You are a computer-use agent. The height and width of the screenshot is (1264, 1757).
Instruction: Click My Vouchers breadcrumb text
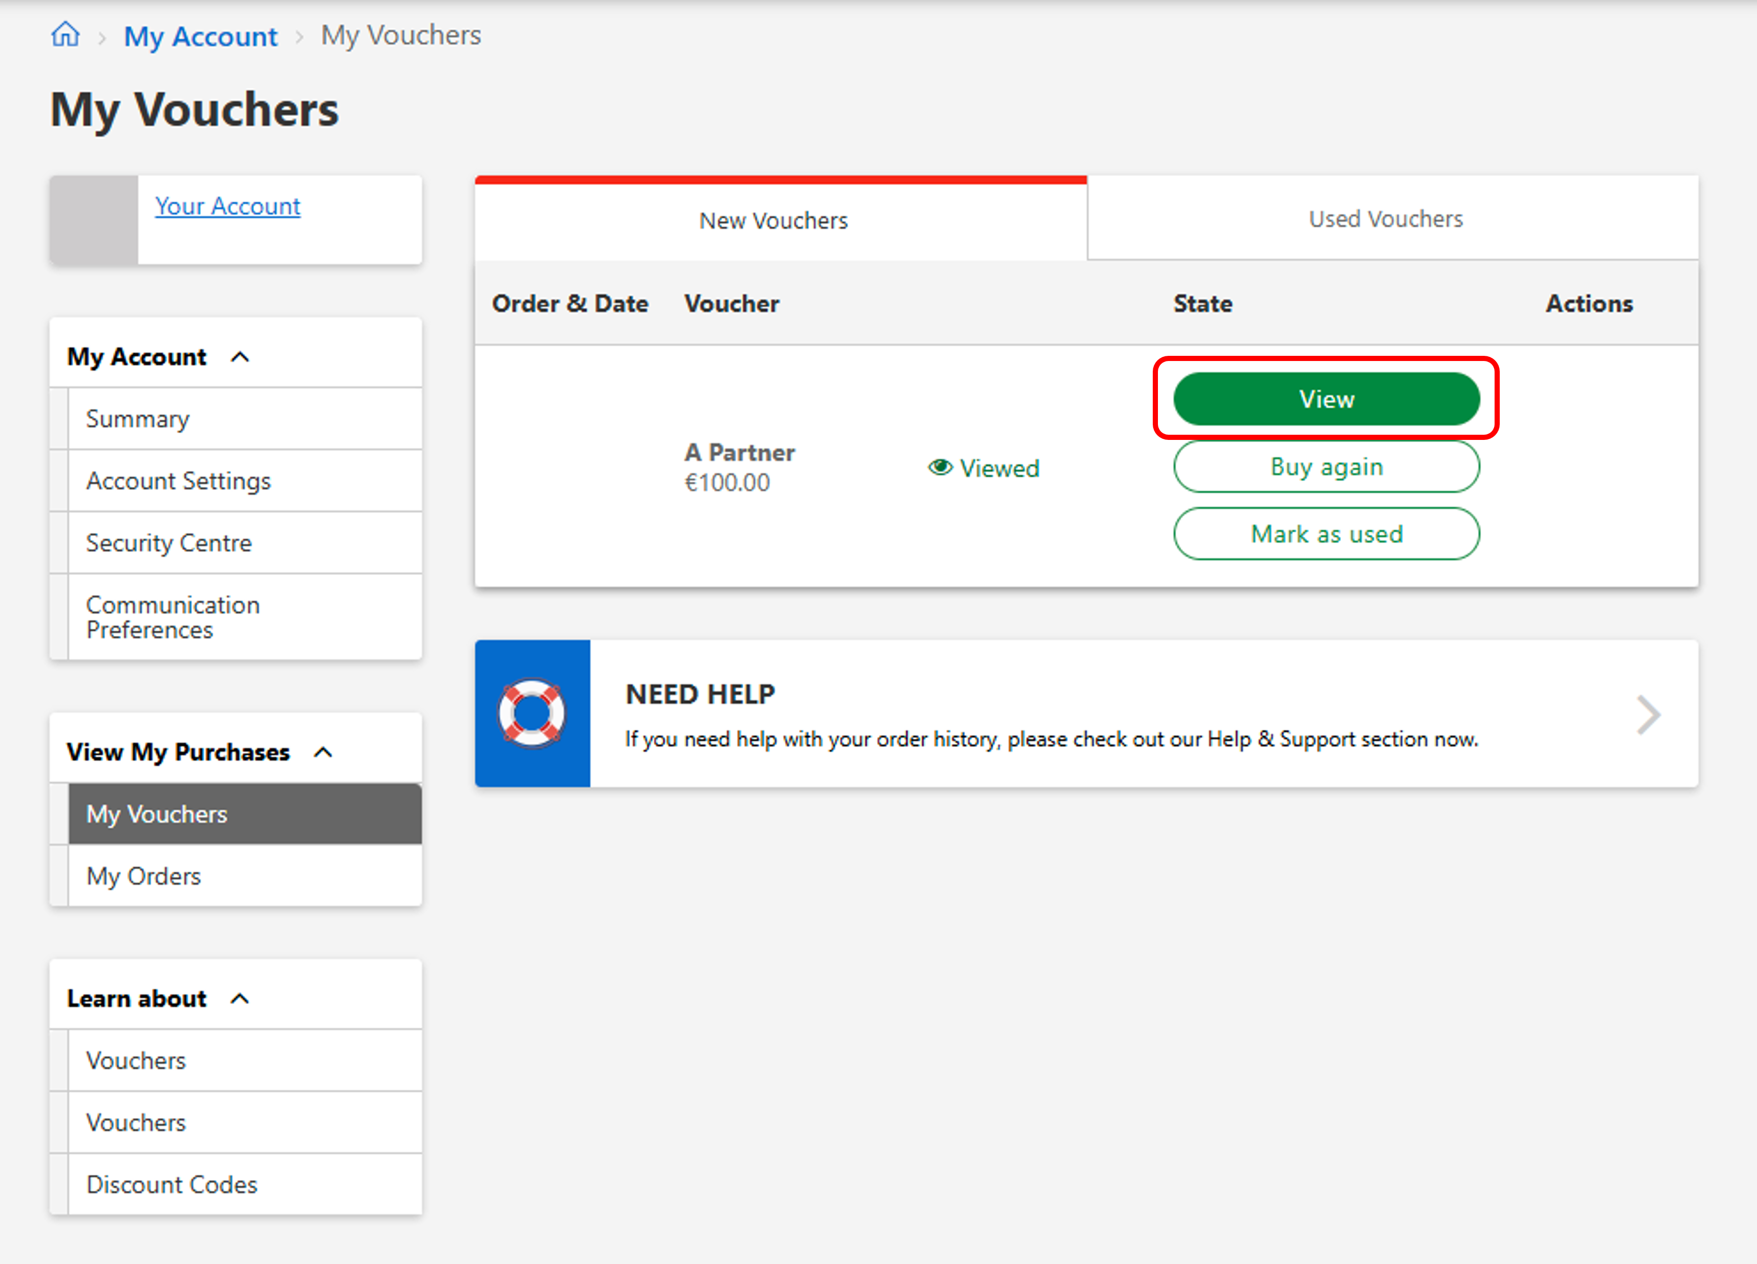401,36
